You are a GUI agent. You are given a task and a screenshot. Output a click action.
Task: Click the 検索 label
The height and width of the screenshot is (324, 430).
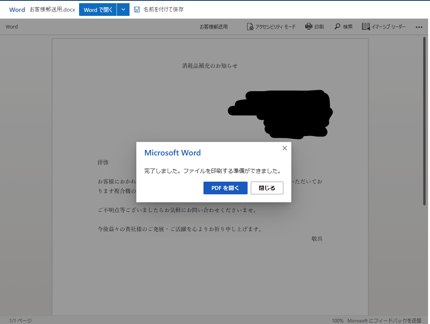tap(348, 27)
